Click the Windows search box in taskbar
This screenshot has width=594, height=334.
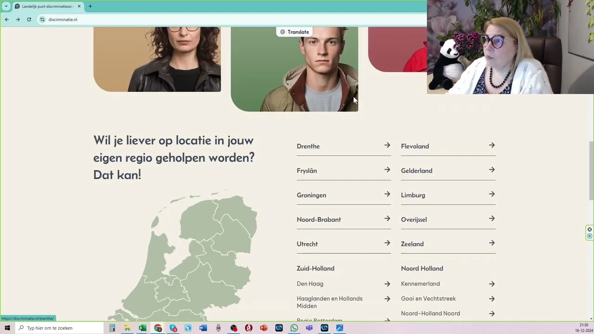(59, 328)
